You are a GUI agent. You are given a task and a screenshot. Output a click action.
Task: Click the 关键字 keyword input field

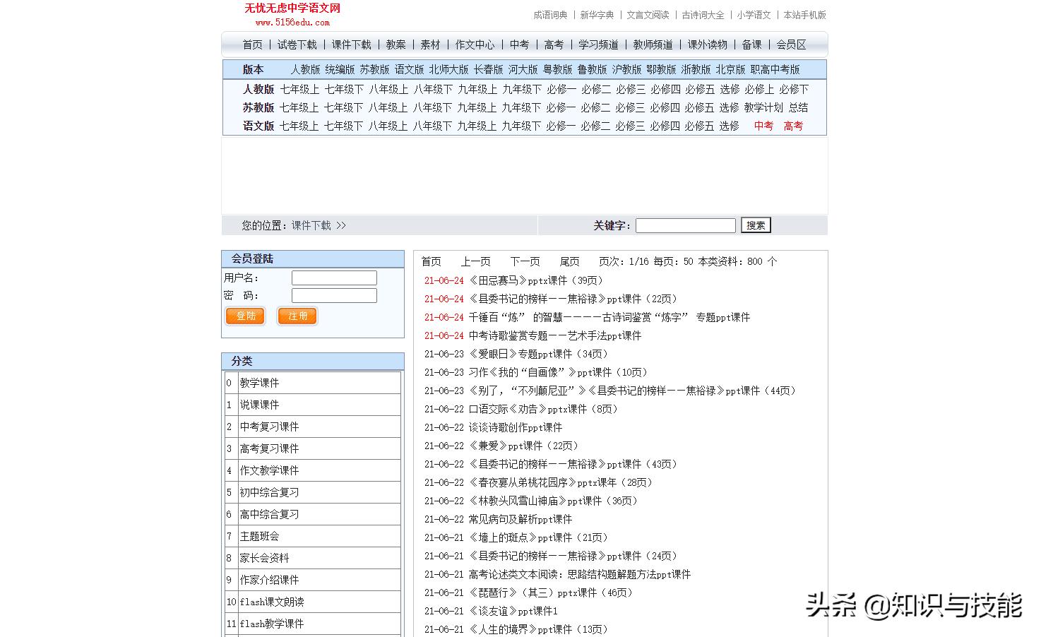point(684,225)
